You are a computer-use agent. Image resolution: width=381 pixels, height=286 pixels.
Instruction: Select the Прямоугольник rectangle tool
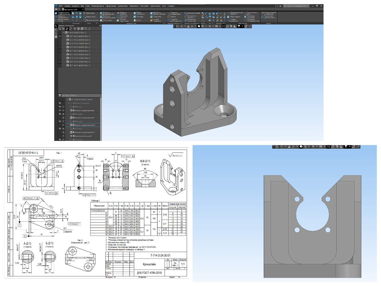[x=91, y=20]
